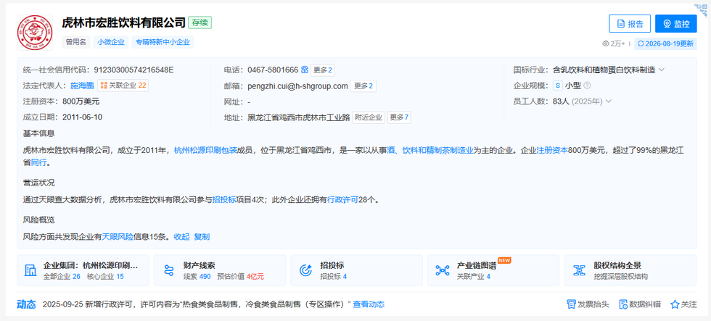
Task: Click the email pengzhi.cui@h-shgroup.com
Action: (298, 86)
